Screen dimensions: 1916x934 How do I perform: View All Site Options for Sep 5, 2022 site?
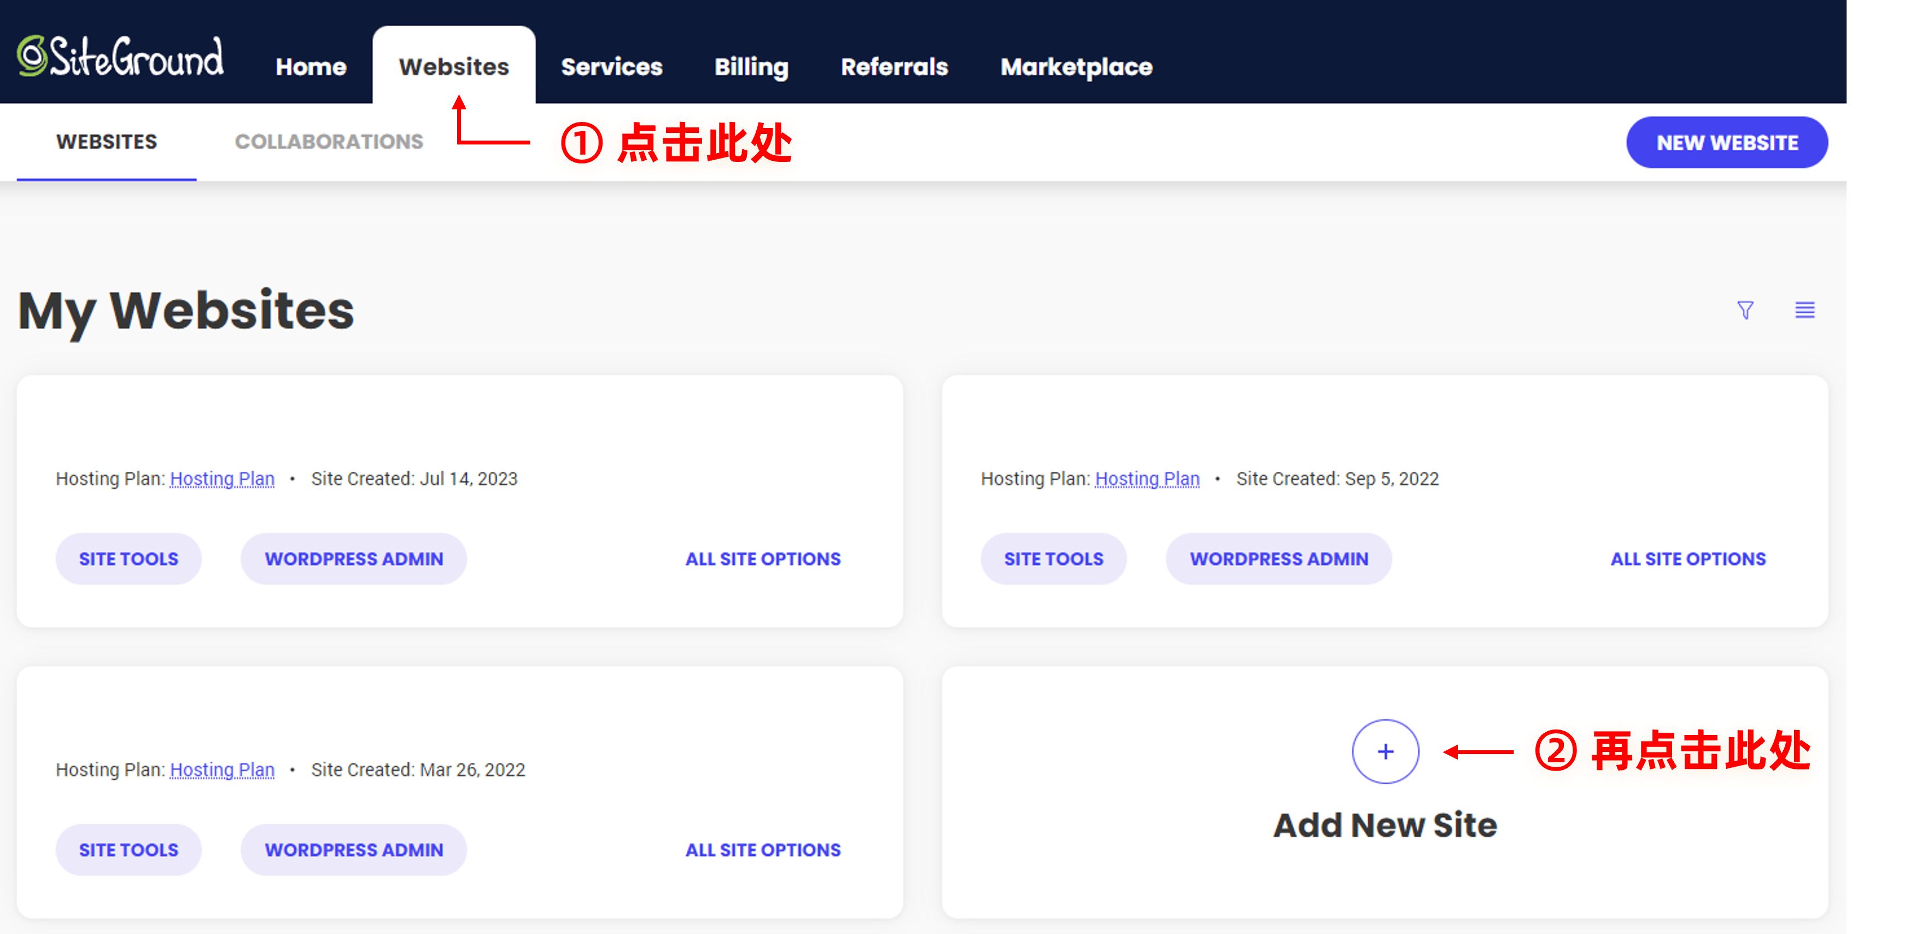1687,558
